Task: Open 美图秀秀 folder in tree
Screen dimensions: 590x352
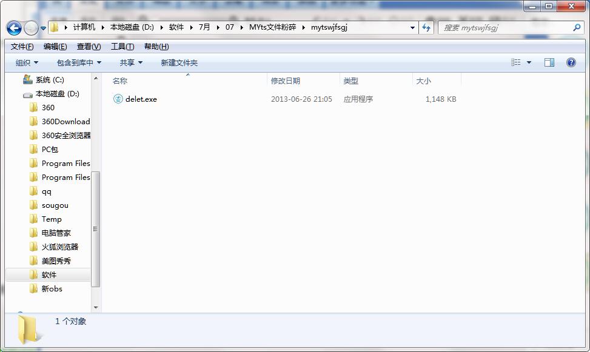Action: click(x=56, y=261)
